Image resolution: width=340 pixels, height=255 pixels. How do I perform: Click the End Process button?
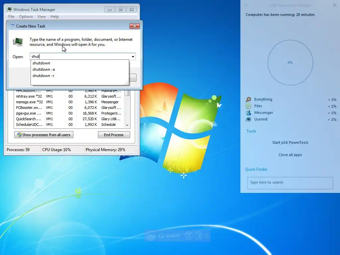(114, 135)
